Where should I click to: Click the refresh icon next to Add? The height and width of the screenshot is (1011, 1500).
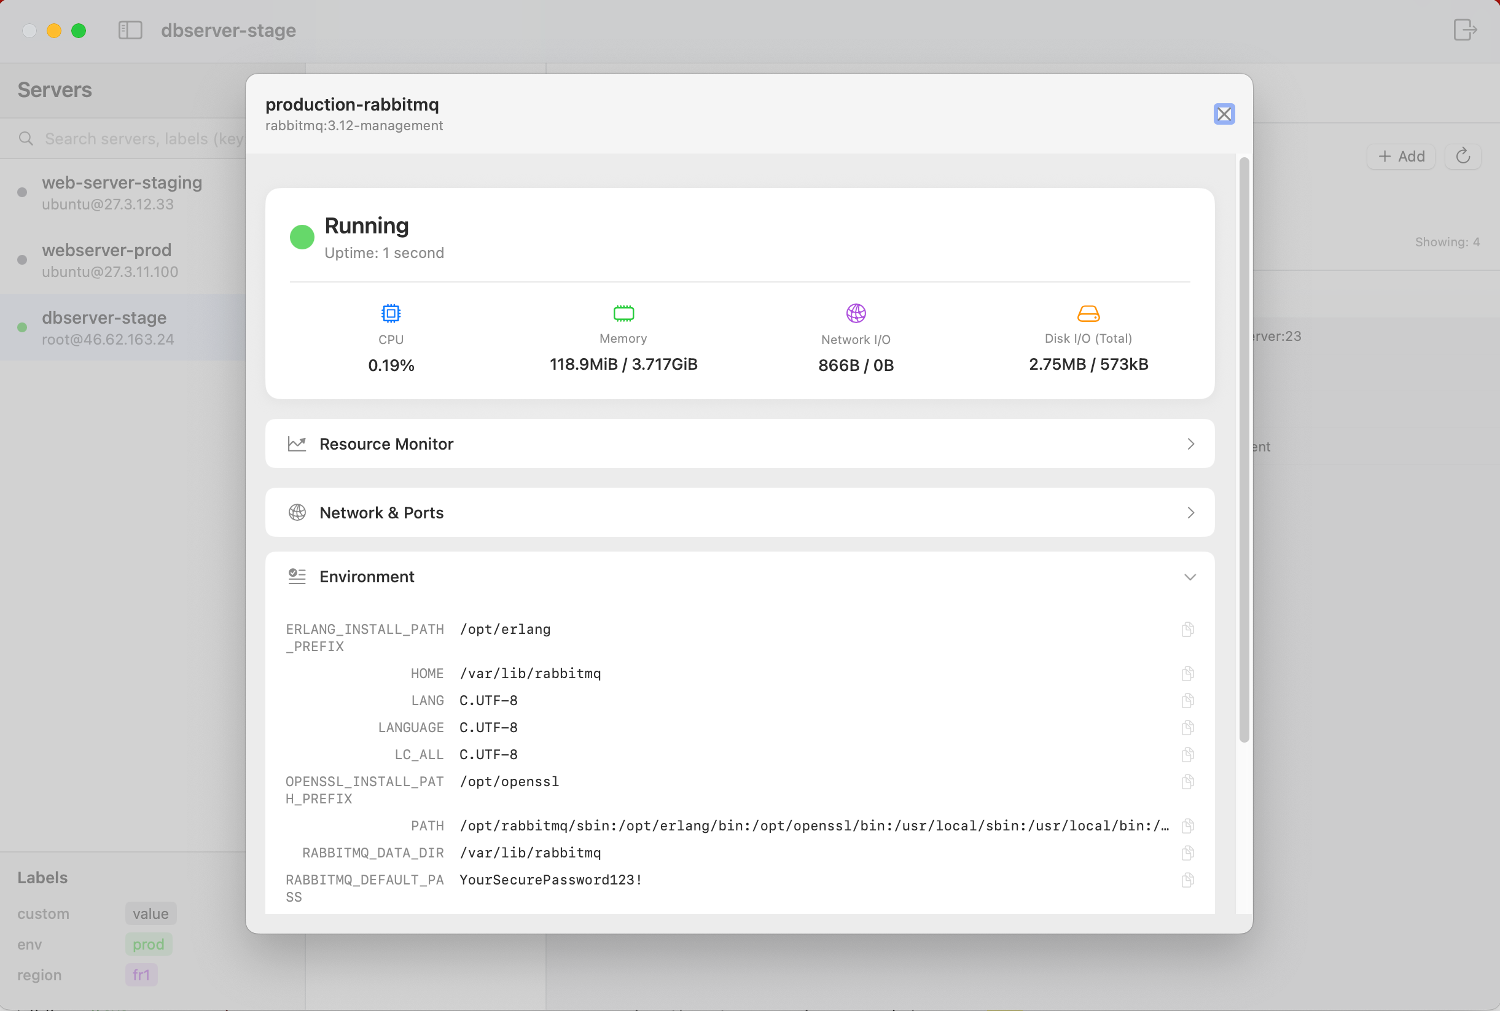click(x=1463, y=156)
